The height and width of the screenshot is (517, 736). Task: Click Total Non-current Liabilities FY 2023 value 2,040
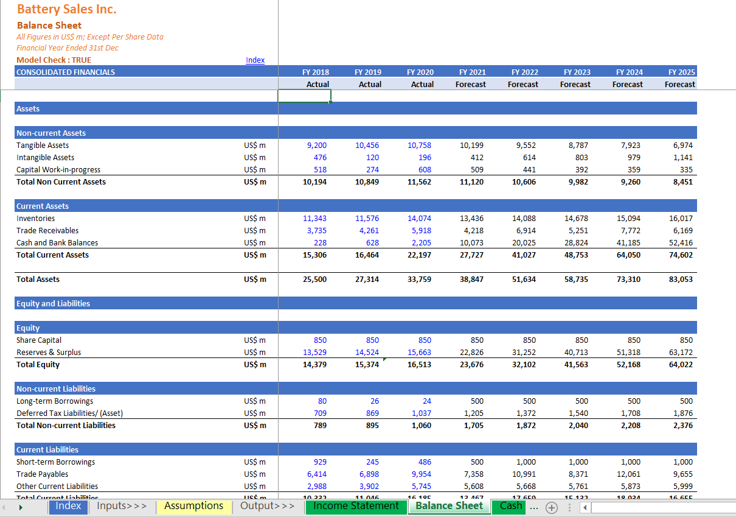[578, 425]
